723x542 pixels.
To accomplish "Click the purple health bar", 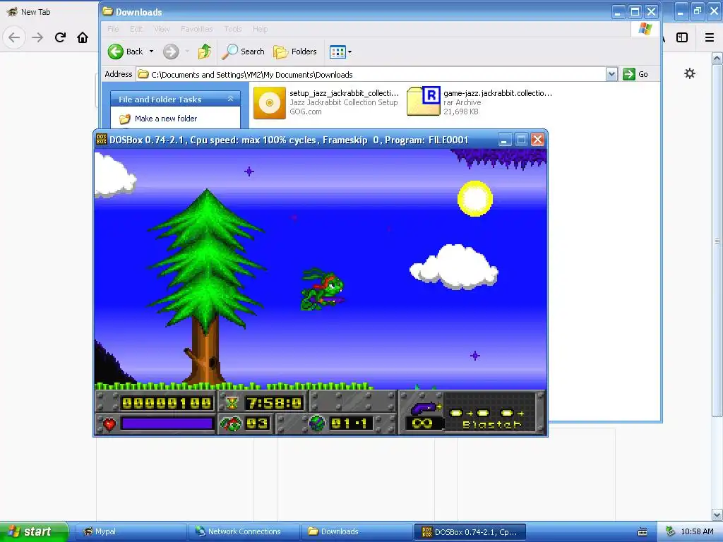I will tap(167, 423).
